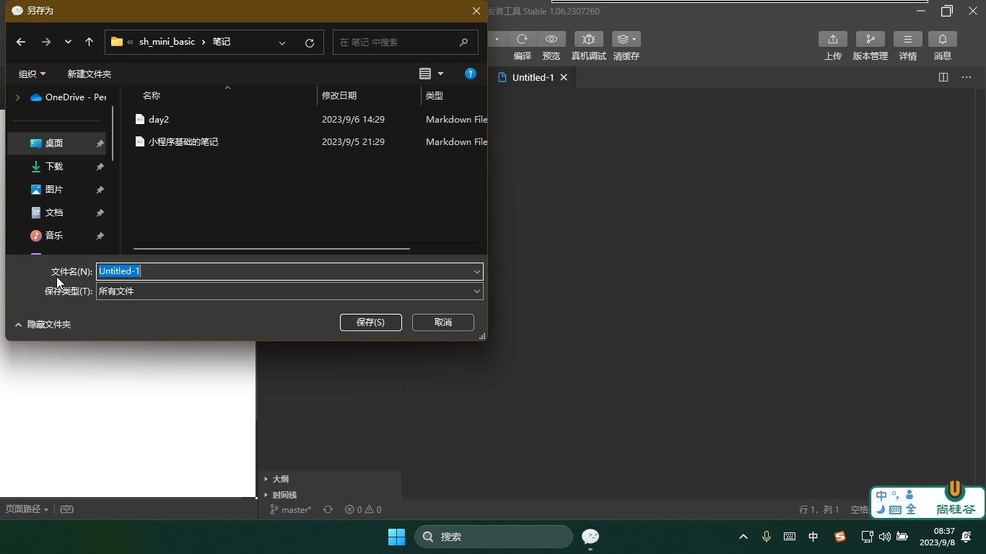Click the 文件名 filename input field
Viewport: 986px width, 554px height.
point(289,271)
